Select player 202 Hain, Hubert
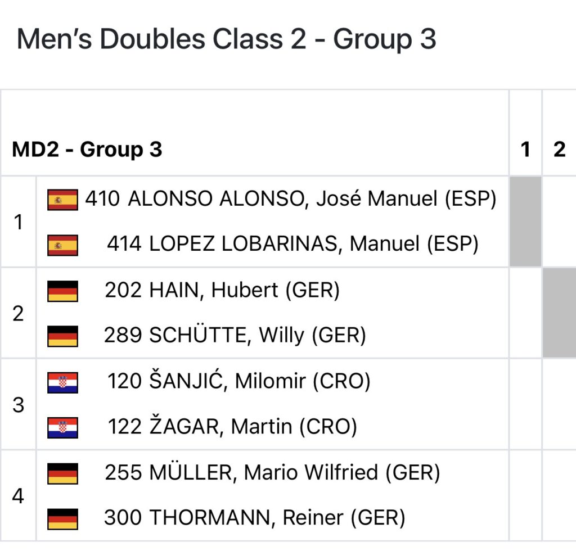This screenshot has height=551, width=576. [222, 290]
